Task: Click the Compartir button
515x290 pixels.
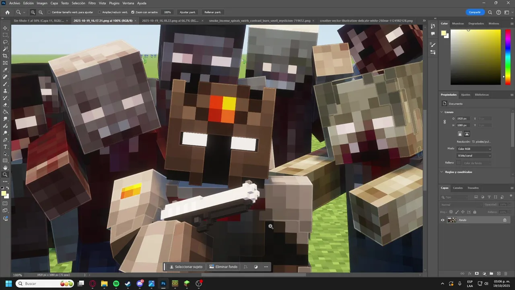Action: [475, 12]
